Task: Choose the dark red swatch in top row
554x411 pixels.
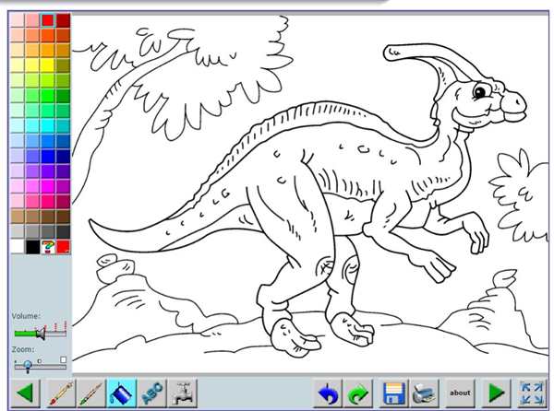Action: (x=63, y=20)
